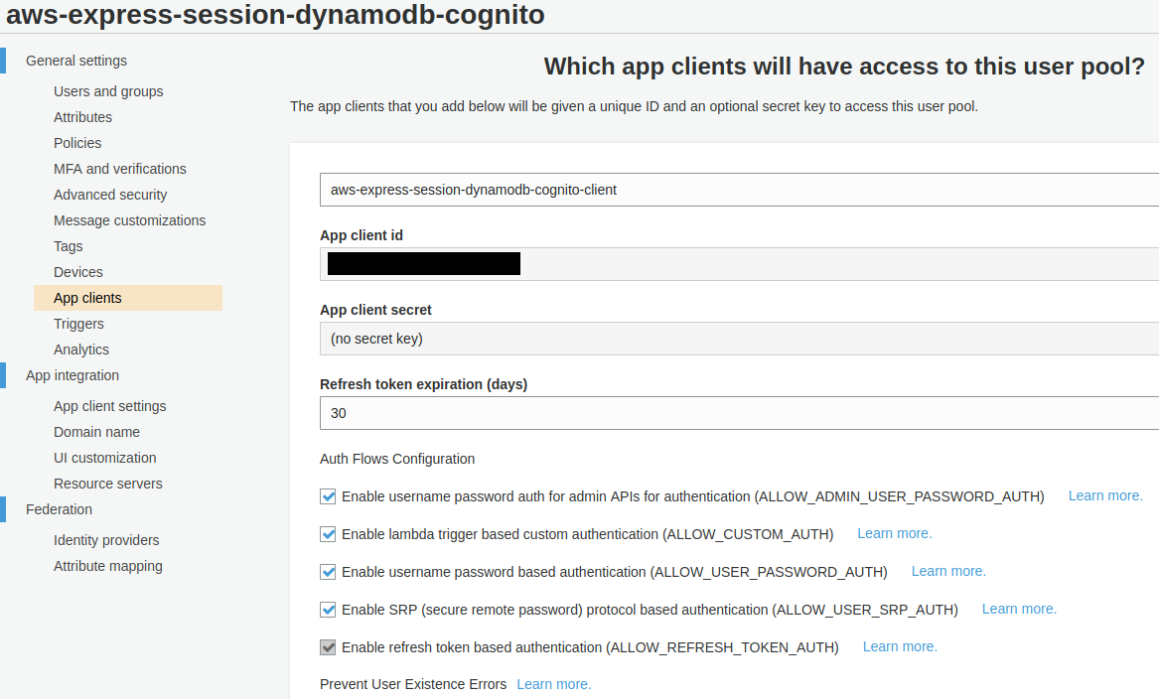Open Learn more for SRP authentication
The image size is (1159, 699).
pos(1019,609)
